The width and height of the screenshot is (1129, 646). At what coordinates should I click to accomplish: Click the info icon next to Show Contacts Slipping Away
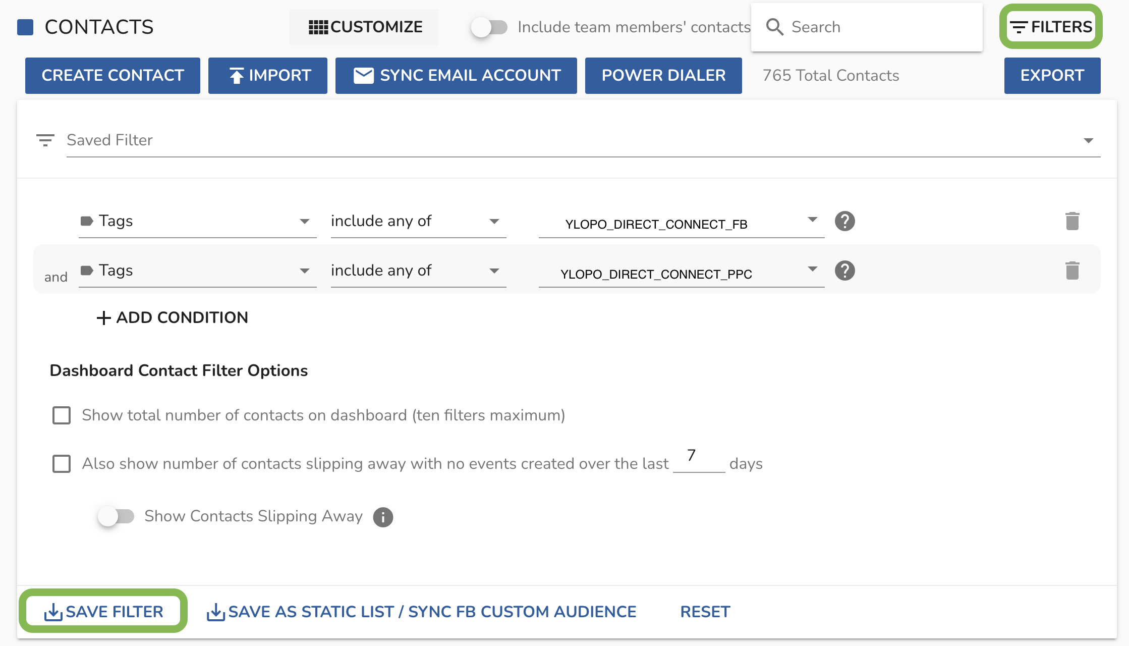(x=383, y=517)
